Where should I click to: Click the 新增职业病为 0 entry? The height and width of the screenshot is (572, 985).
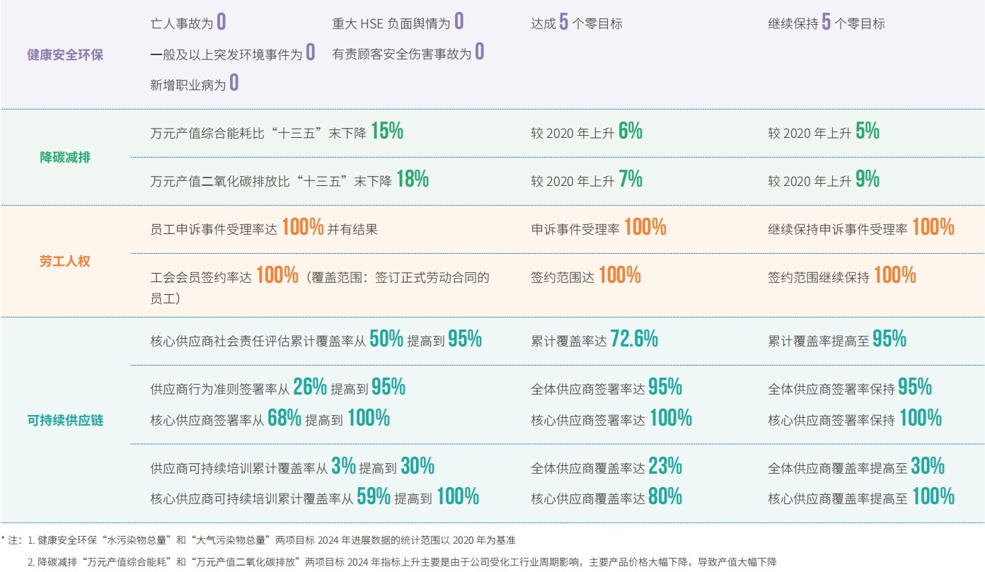tap(194, 85)
